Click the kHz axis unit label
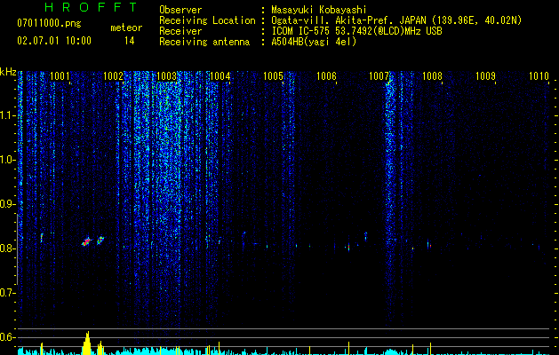 point(8,72)
